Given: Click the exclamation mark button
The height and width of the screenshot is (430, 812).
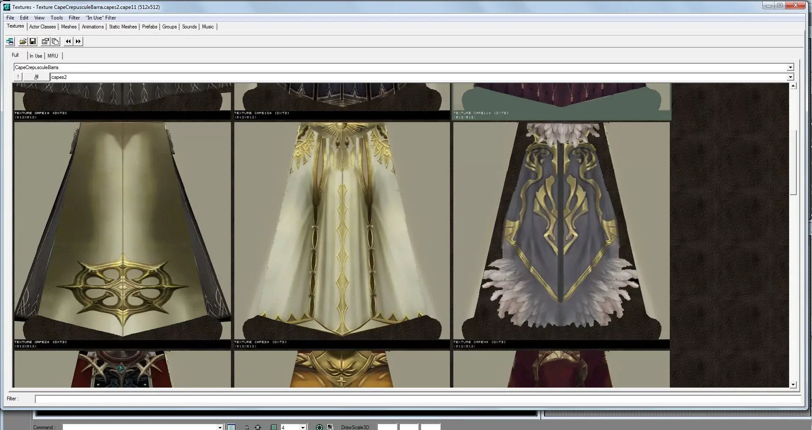Looking at the screenshot, I should coord(18,77).
